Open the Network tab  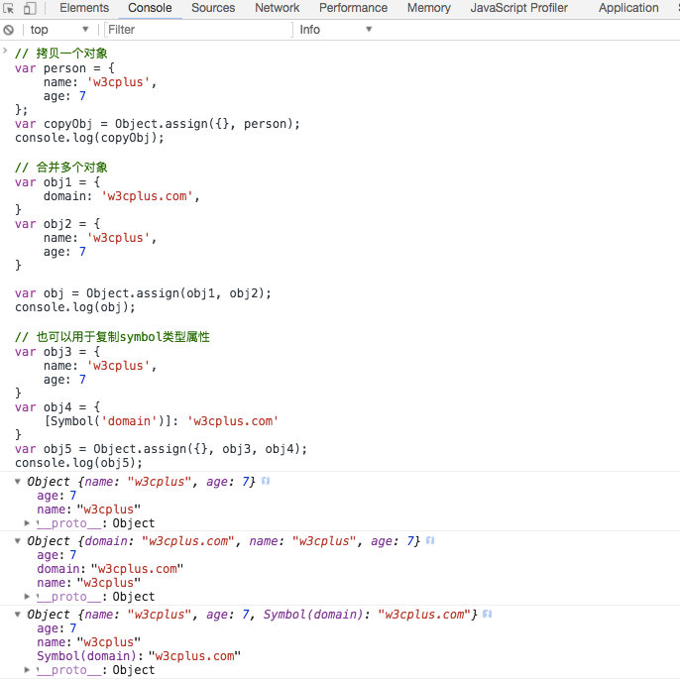278,8
